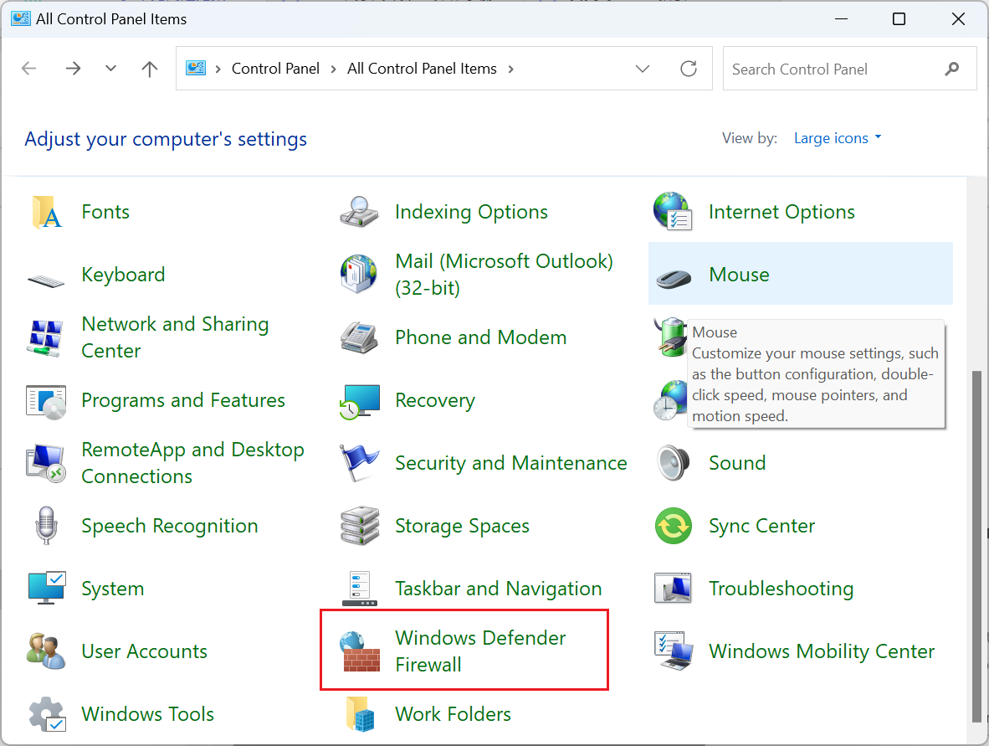Open the Security and Maintenance label
Viewport: 989px width, 746px height.
pyautogui.click(x=511, y=463)
